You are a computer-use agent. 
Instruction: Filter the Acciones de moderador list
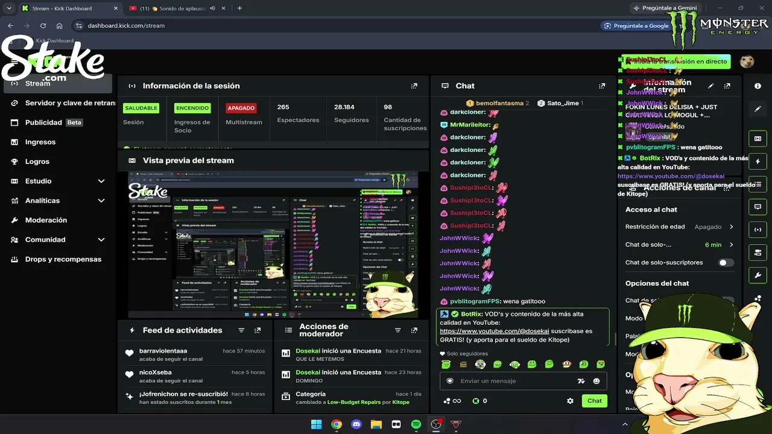pos(397,330)
